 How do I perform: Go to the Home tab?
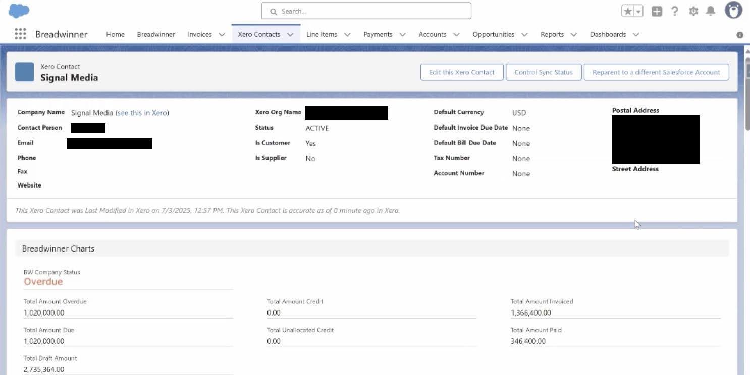coord(115,34)
